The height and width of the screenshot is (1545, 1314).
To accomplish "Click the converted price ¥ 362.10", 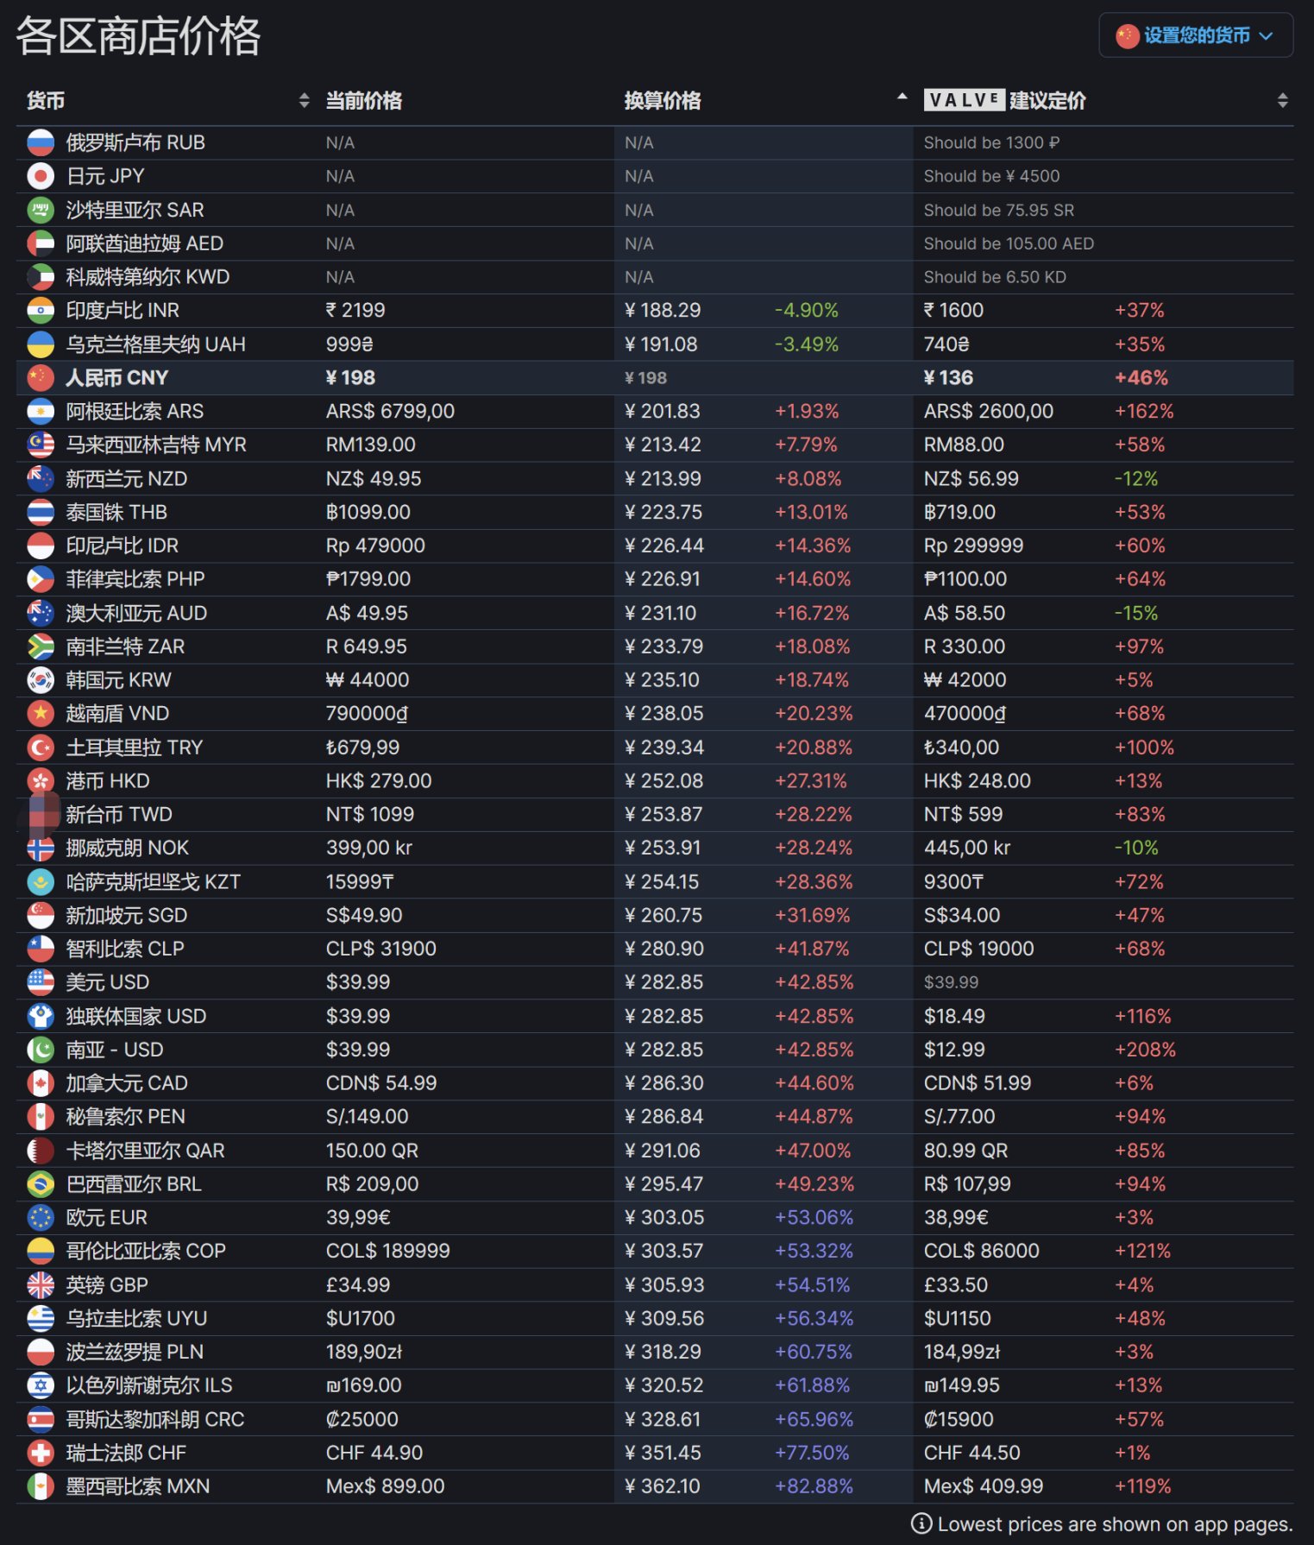I will [664, 1486].
